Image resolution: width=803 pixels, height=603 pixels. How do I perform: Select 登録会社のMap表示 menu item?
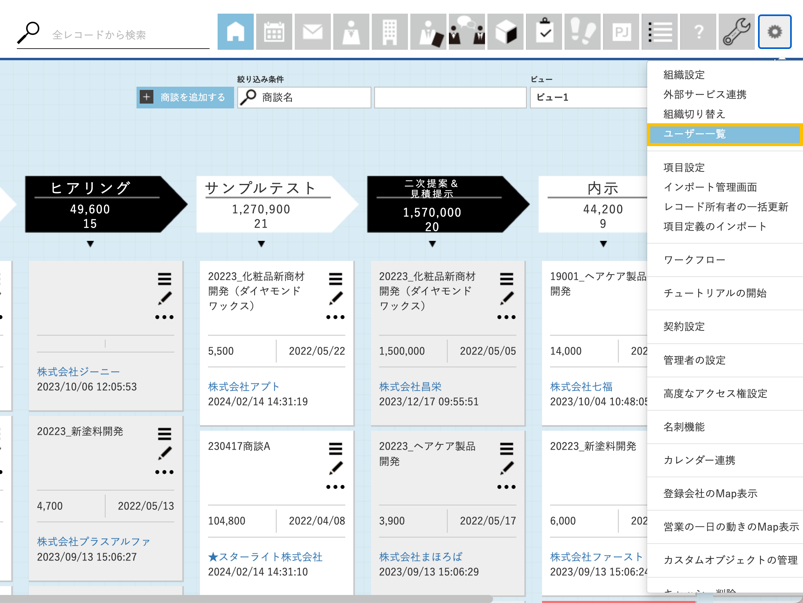point(710,493)
